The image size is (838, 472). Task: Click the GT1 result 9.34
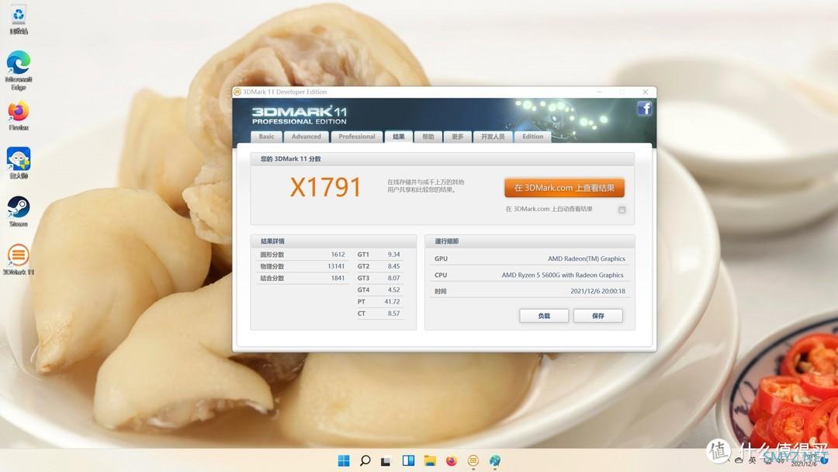coord(394,255)
